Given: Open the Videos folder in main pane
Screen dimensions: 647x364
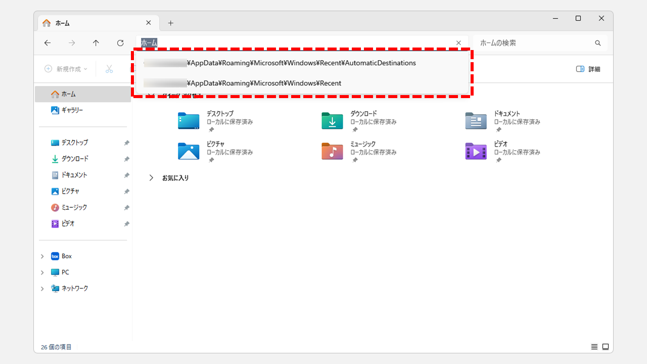Looking at the screenshot, I should point(476,151).
